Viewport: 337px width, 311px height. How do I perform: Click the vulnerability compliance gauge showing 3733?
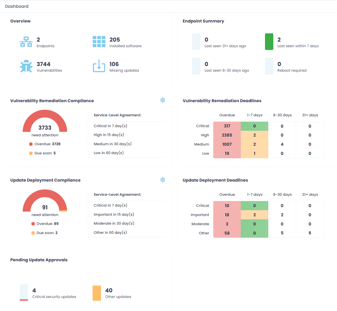click(x=45, y=121)
